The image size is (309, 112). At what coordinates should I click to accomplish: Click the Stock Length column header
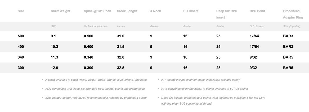coord(127,11)
